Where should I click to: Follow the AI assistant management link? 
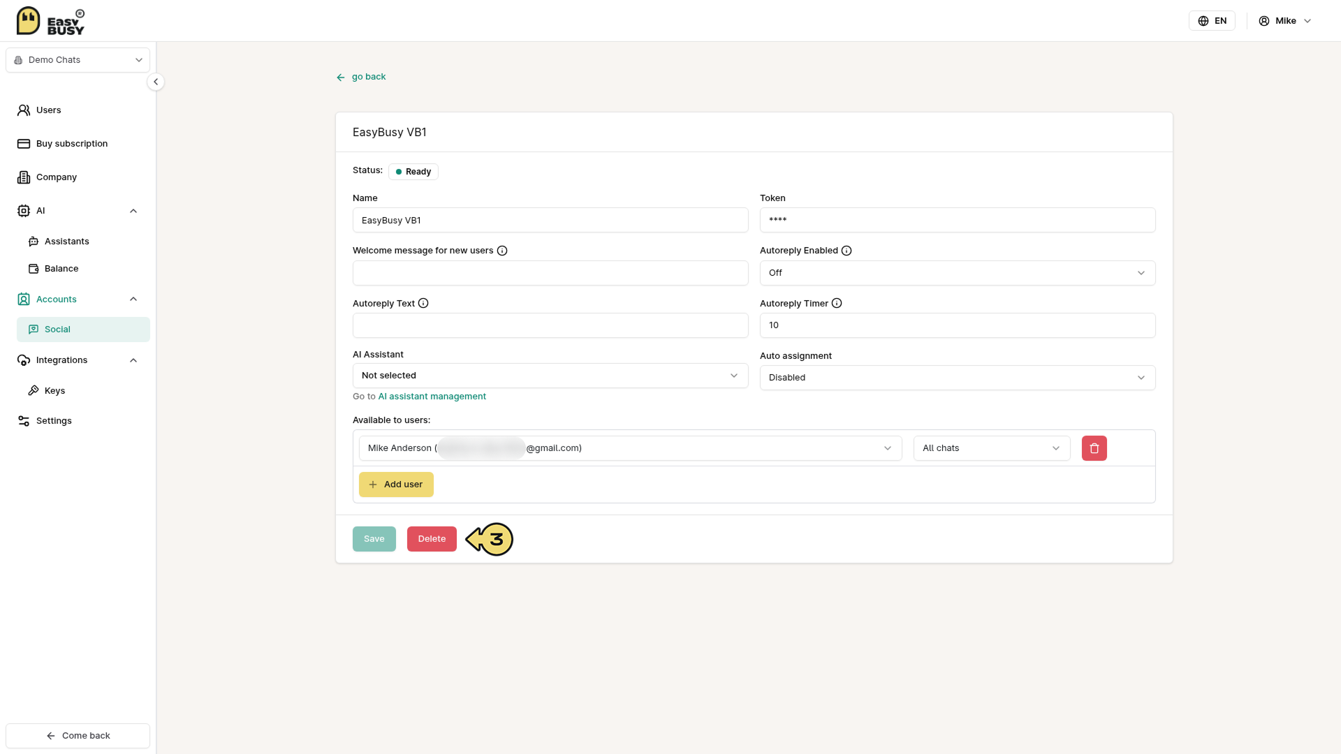[x=432, y=397]
